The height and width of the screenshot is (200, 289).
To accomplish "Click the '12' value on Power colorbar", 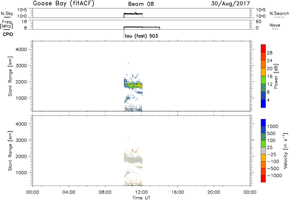I will click(x=269, y=84).
